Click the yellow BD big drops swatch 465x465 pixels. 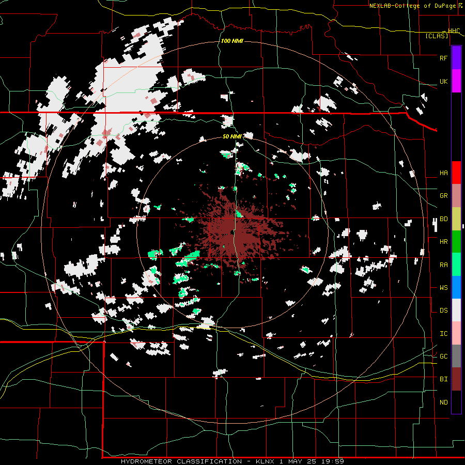click(x=456, y=219)
